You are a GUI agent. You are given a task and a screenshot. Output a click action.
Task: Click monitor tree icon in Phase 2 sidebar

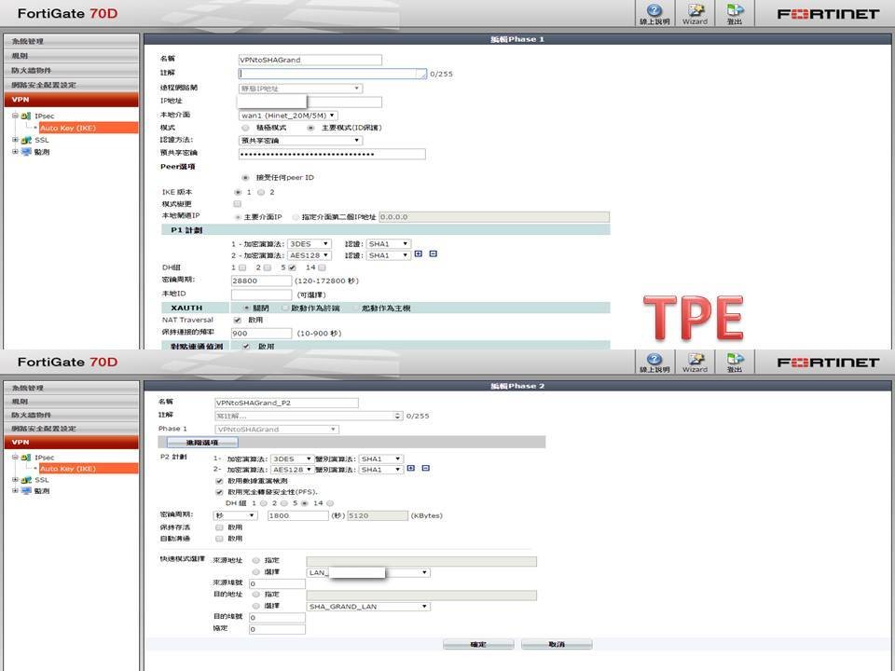[26, 491]
